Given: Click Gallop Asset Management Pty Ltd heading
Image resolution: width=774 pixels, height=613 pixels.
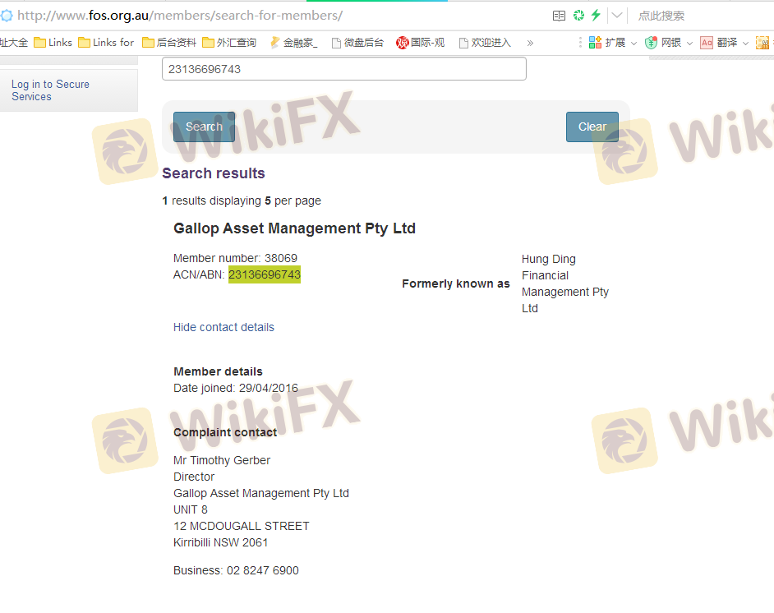Looking at the screenshot, I should (295, 228).
